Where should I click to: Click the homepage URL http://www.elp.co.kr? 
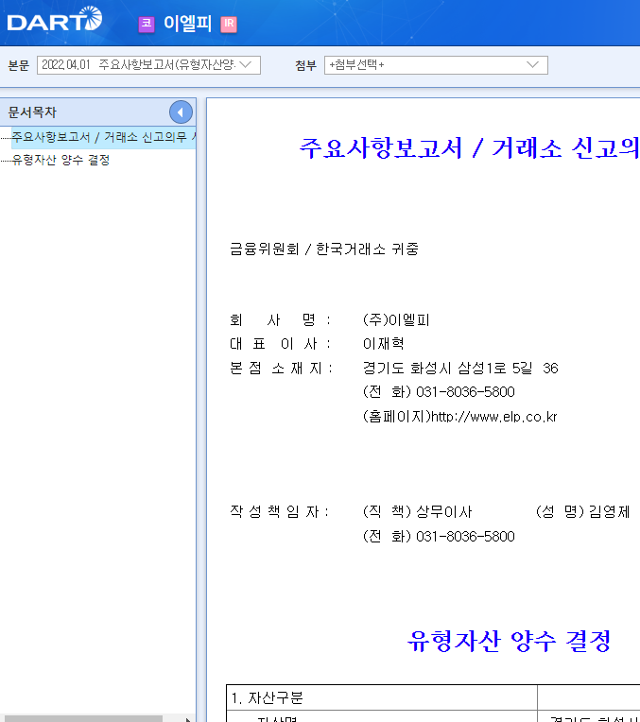click(x=493, y=417)
